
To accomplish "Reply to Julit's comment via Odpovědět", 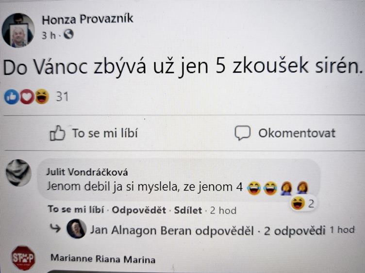I will pos(139,210).
